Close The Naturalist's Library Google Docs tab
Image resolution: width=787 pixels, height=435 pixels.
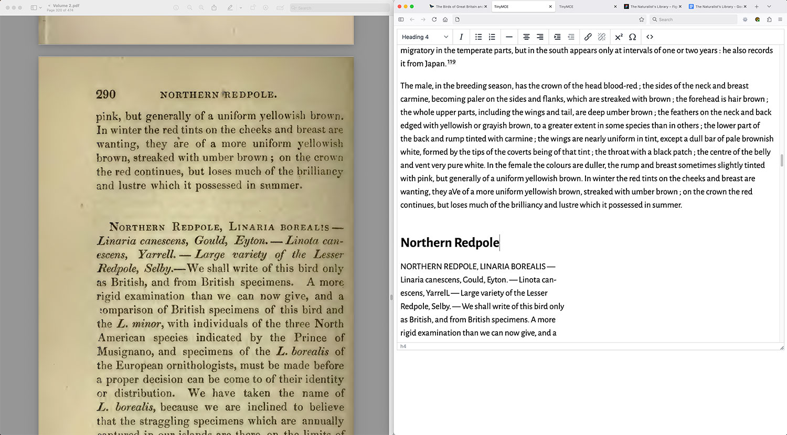pyautogui.click(x=746, y=6)
